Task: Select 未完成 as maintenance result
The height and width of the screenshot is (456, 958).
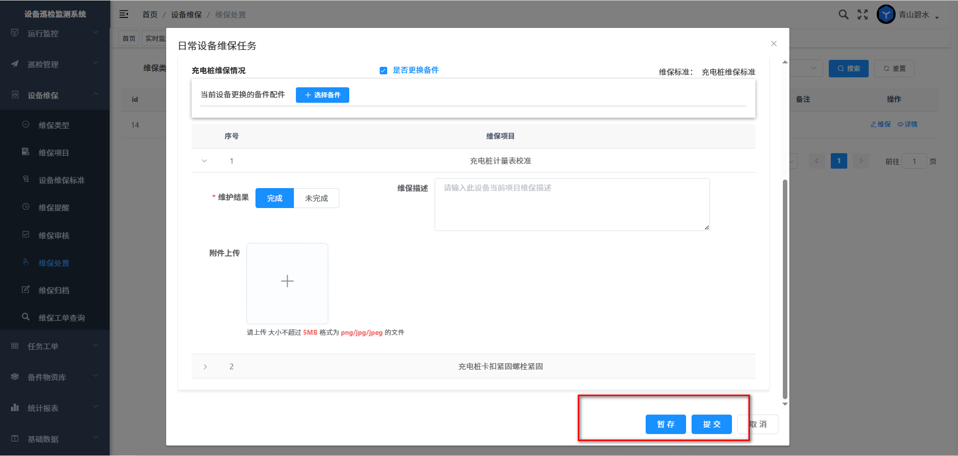Action: (x=316, y=198)
